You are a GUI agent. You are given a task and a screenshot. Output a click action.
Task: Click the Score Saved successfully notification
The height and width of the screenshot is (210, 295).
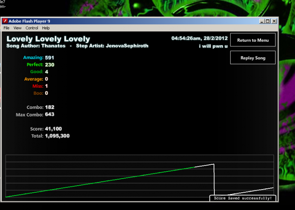point(243,198)
